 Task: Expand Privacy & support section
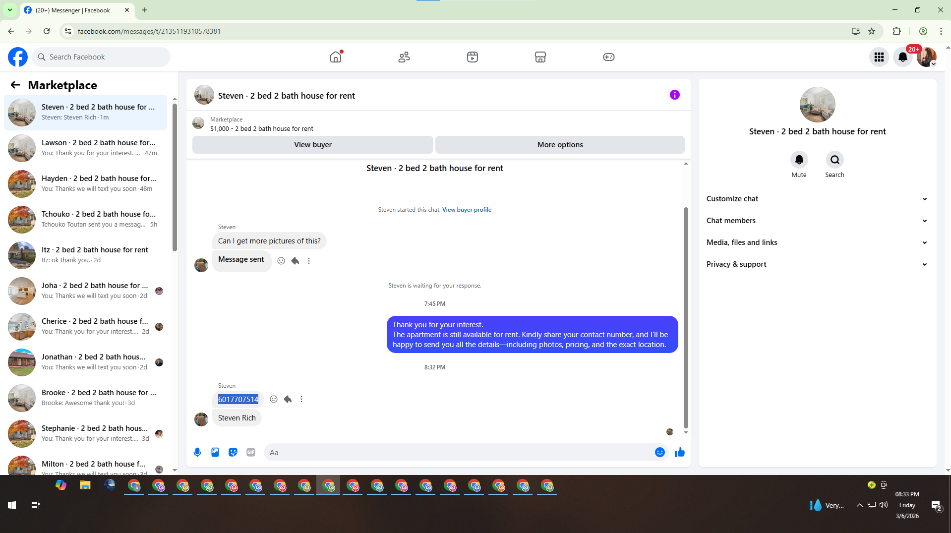[x=817, y=264]
